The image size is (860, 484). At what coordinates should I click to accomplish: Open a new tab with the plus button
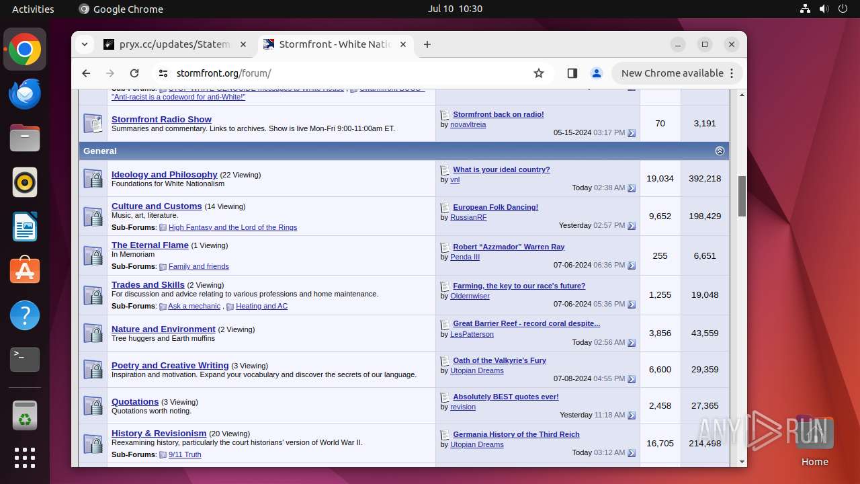click(427, 44)
